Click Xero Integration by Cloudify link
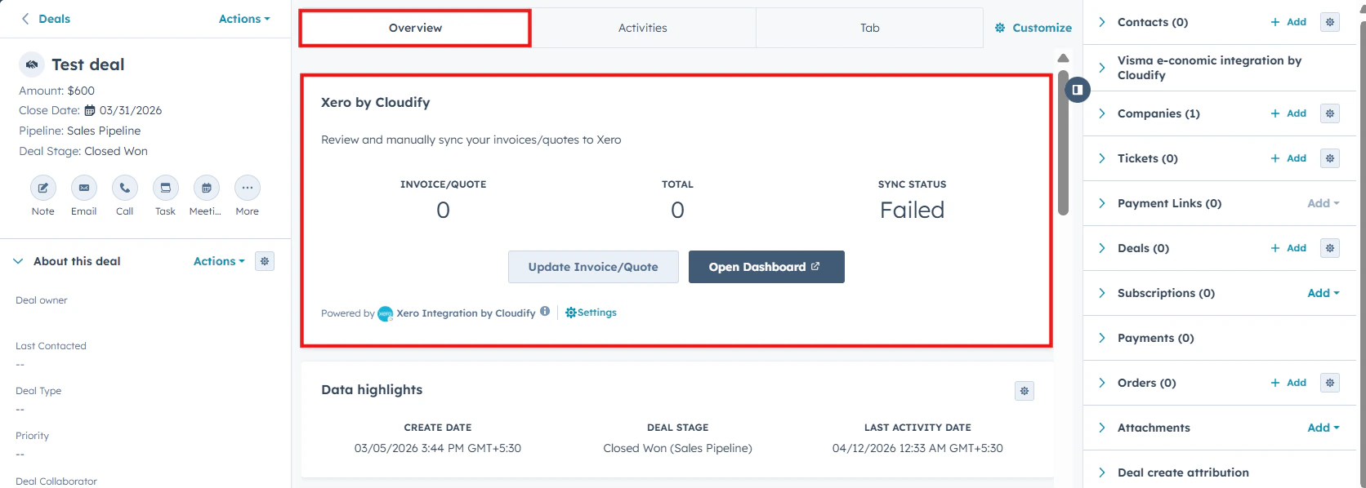Screen dimensions: 1366x488 point(466,313)
